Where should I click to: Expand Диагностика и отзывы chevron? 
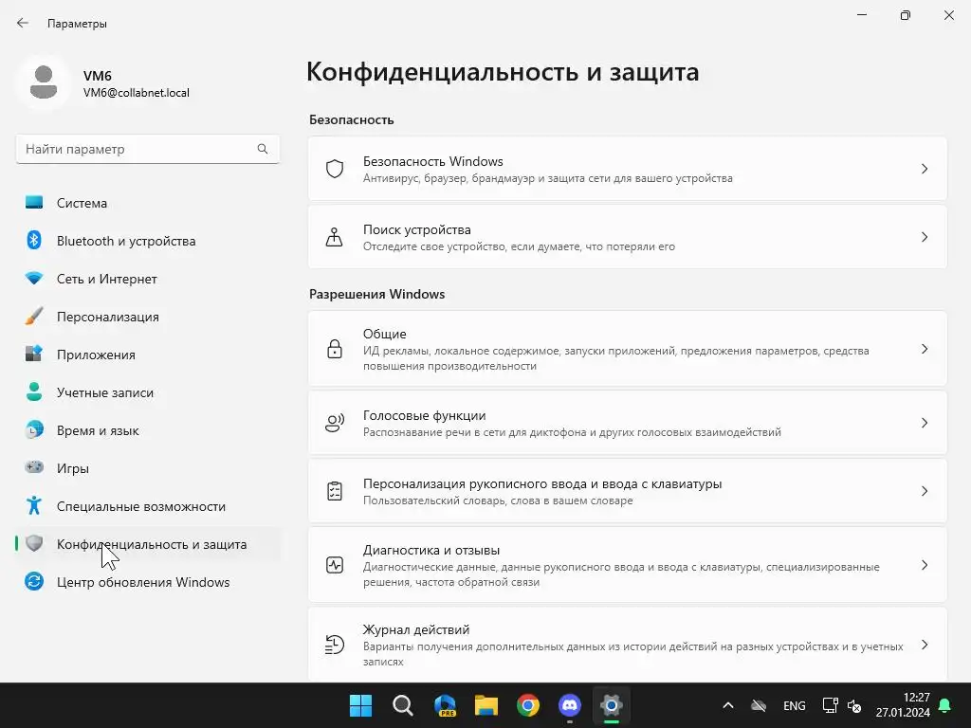click(925, 565)
